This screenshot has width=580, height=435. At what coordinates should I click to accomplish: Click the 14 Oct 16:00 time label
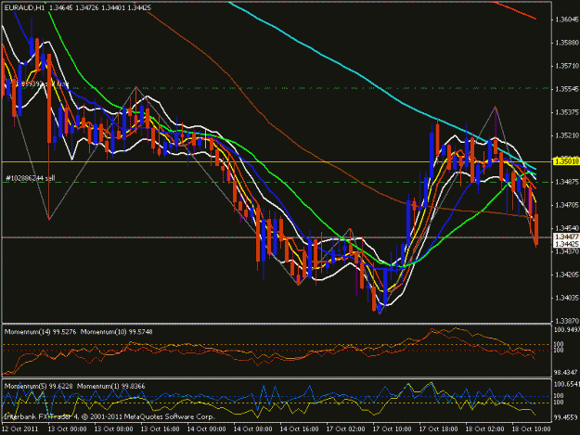[x=299, y=429]
